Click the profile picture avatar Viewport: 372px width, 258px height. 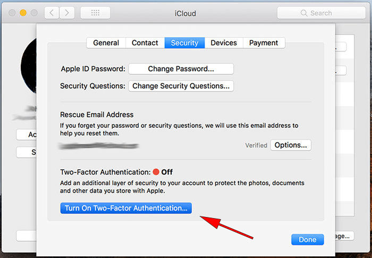(x=29, y=66)
